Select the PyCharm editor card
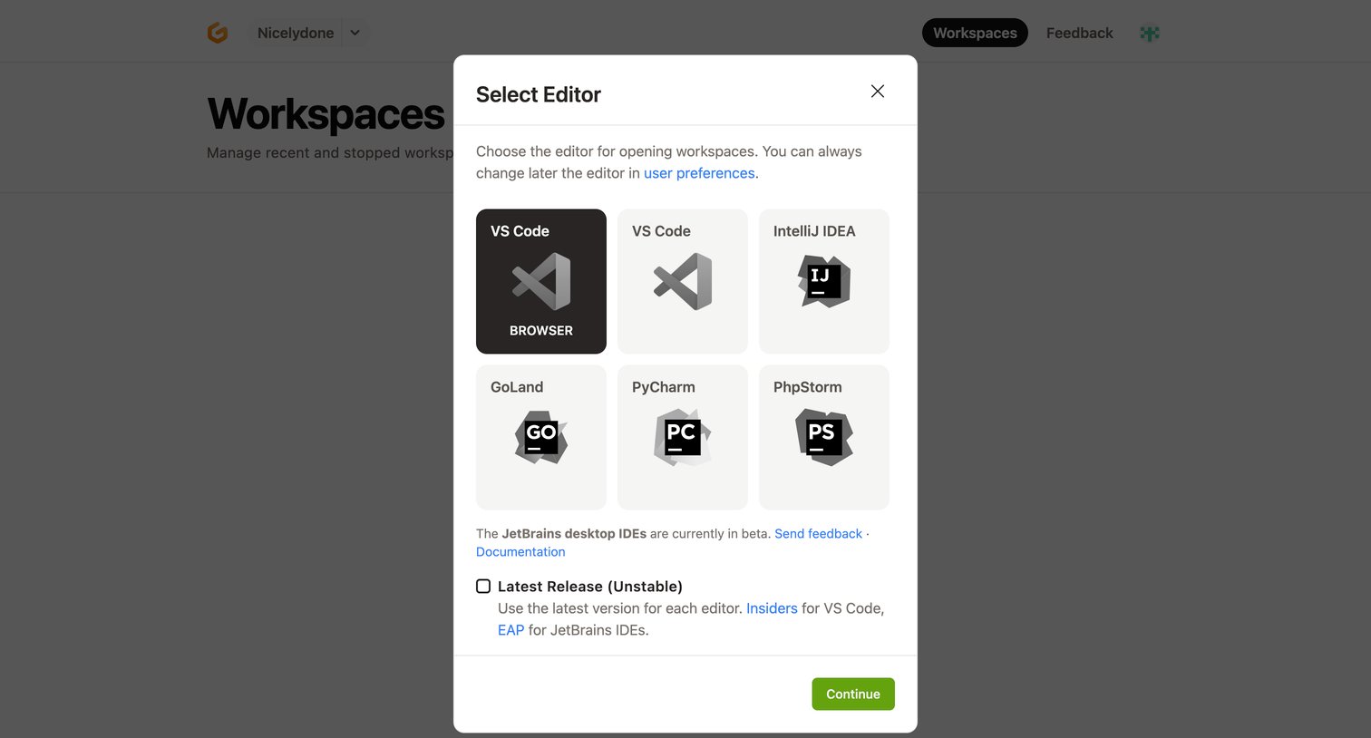This screenshot has height=738, width=1371. click(683, 437)
